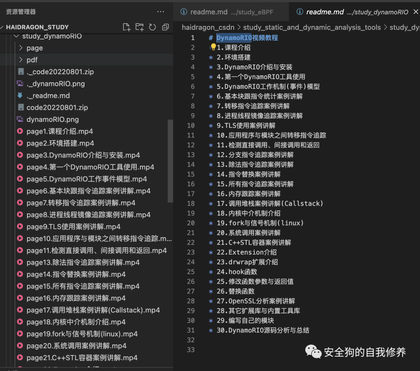420x371 pixels.
Task: Click text 3.DynamoRIO介绍与安装 in editor
Action: 254,67
